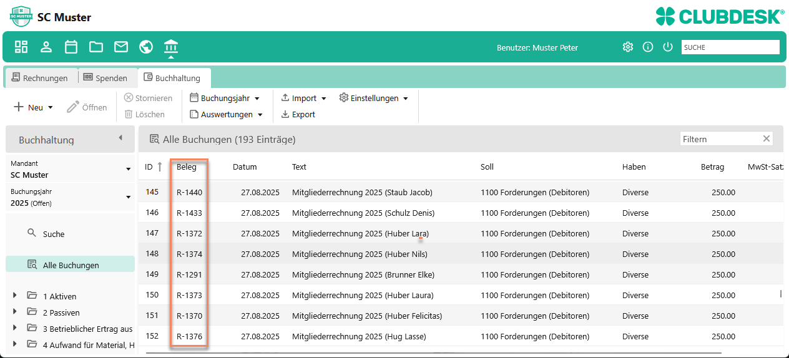Click the Stornieren button

[148, 98]
